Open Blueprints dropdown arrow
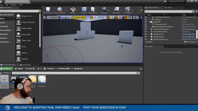This screenshot has height=111, width=198. [x=121, y=10]
